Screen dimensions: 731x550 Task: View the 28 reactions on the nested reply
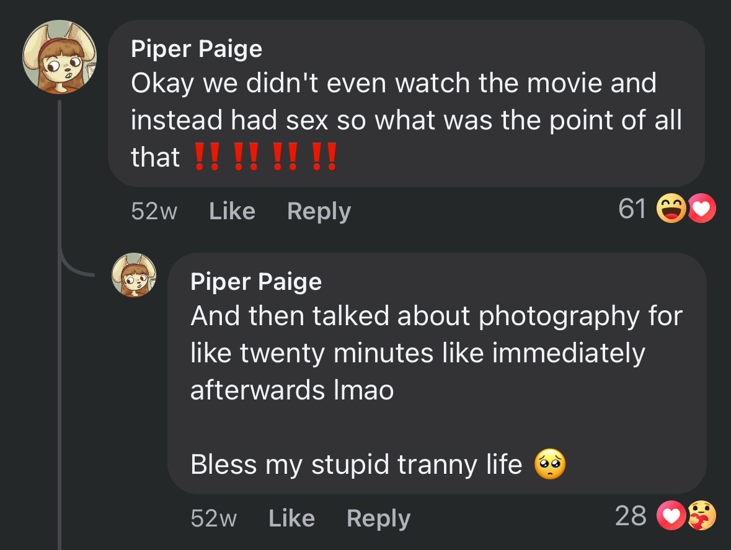[x=631, y=516]
